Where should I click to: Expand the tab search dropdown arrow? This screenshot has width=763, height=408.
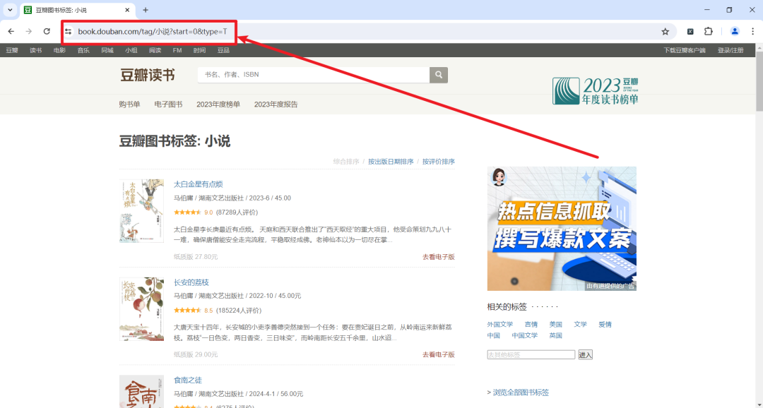10,10
